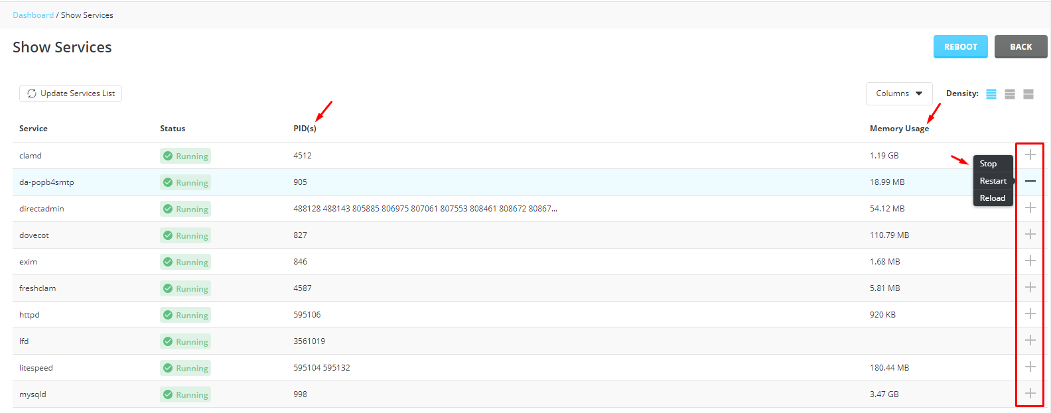Image resolution: width=1051 pixels, height=413 pixels.
Task: Click Running status badge for freshclam
Action: click(185, 288)
